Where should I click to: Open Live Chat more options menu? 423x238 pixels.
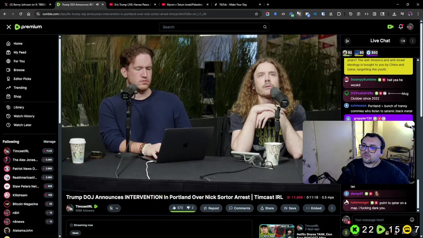(x=412, y=41)
